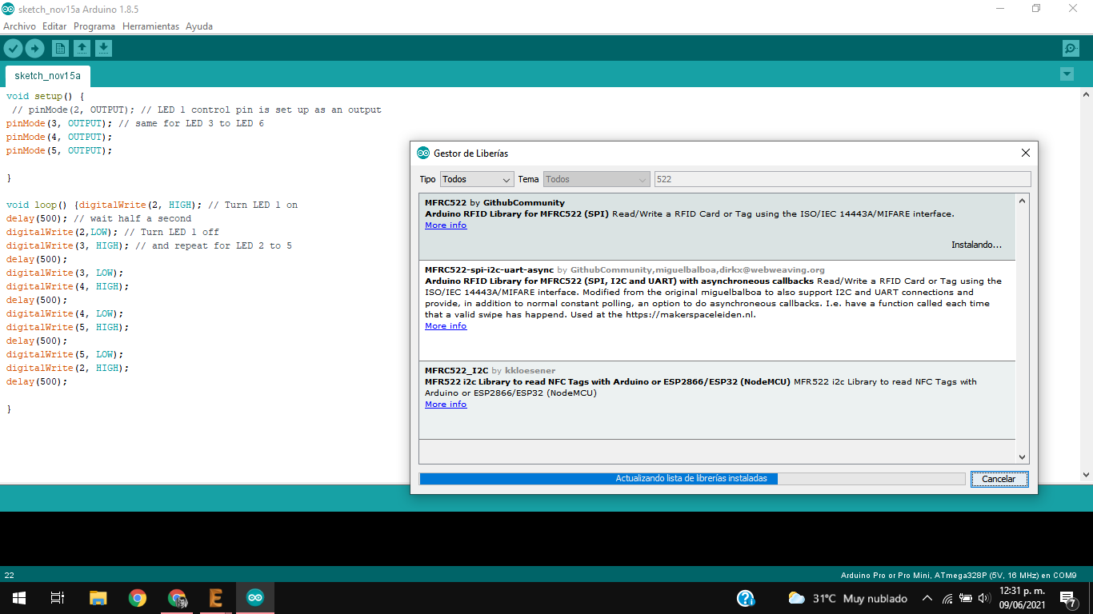Click the line number 22 in status bar
Screen dimensions: 1093x614
pyautogui.click(x=10, y=575)
